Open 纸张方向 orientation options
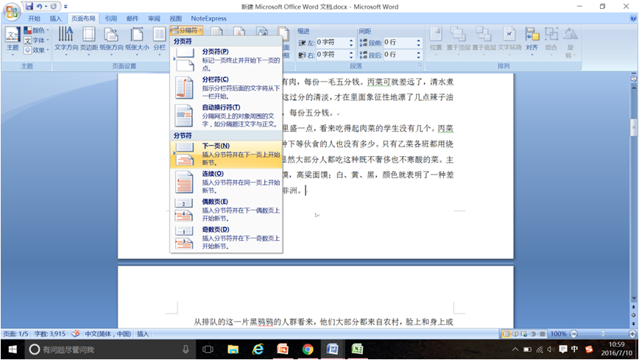The width and height of the screenshot is (639, 360). pos(111,42)
